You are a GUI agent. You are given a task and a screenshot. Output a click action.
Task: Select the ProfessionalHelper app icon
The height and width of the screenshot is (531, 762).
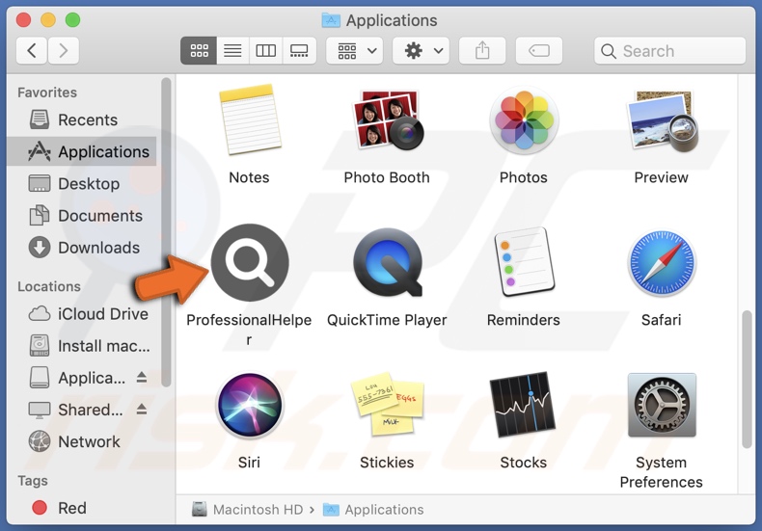click(x=250, y=262)
